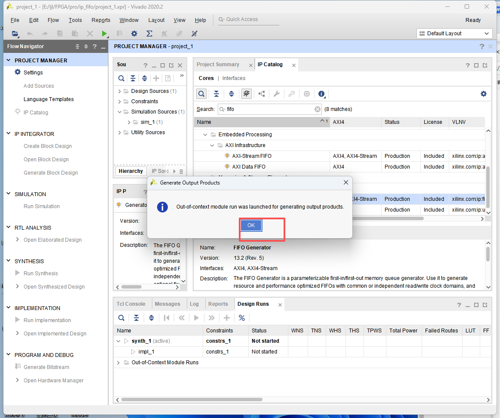This screenshot has height=418, width=500.
Task: Add sources plus icon in Sources panel
Action: [156, 78]
